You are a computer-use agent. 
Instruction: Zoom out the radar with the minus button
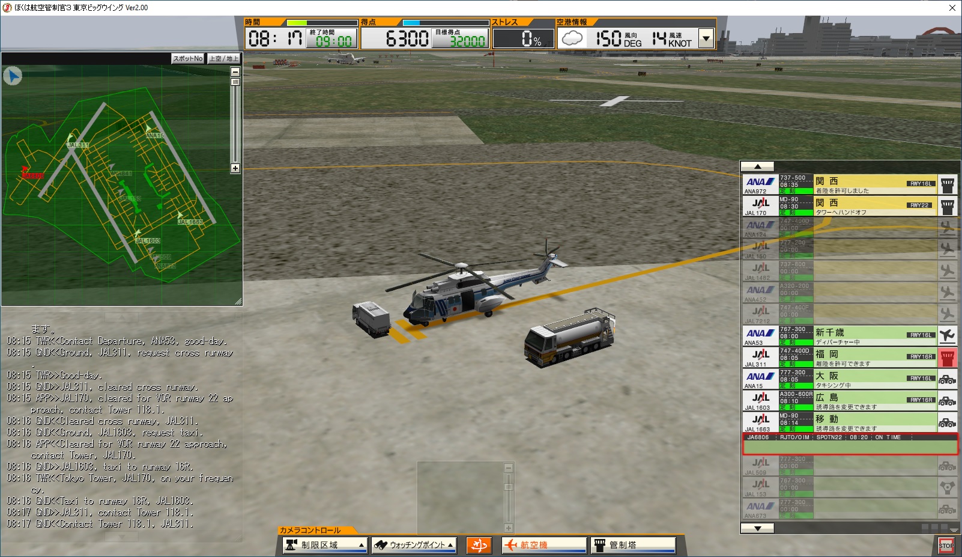(x=235, y=72)
